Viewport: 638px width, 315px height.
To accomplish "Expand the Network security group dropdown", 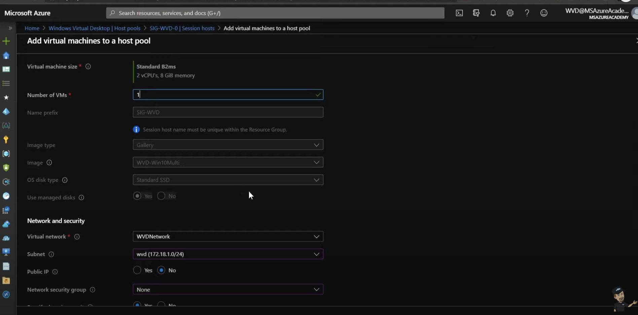I will point(228,289).
